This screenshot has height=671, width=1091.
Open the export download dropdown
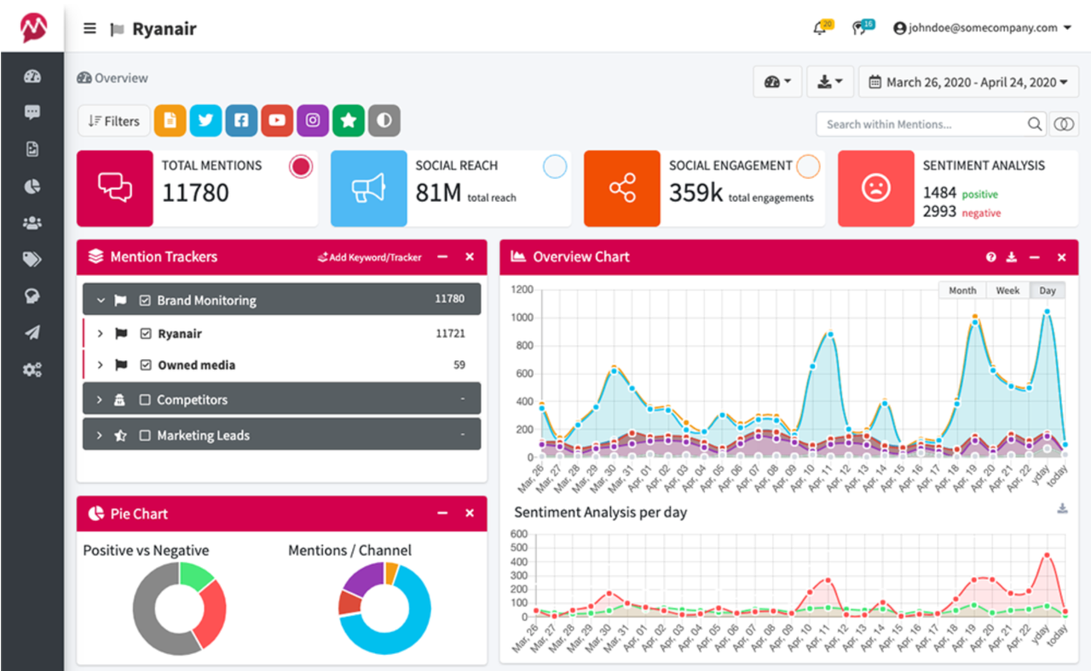coord(830,82)
